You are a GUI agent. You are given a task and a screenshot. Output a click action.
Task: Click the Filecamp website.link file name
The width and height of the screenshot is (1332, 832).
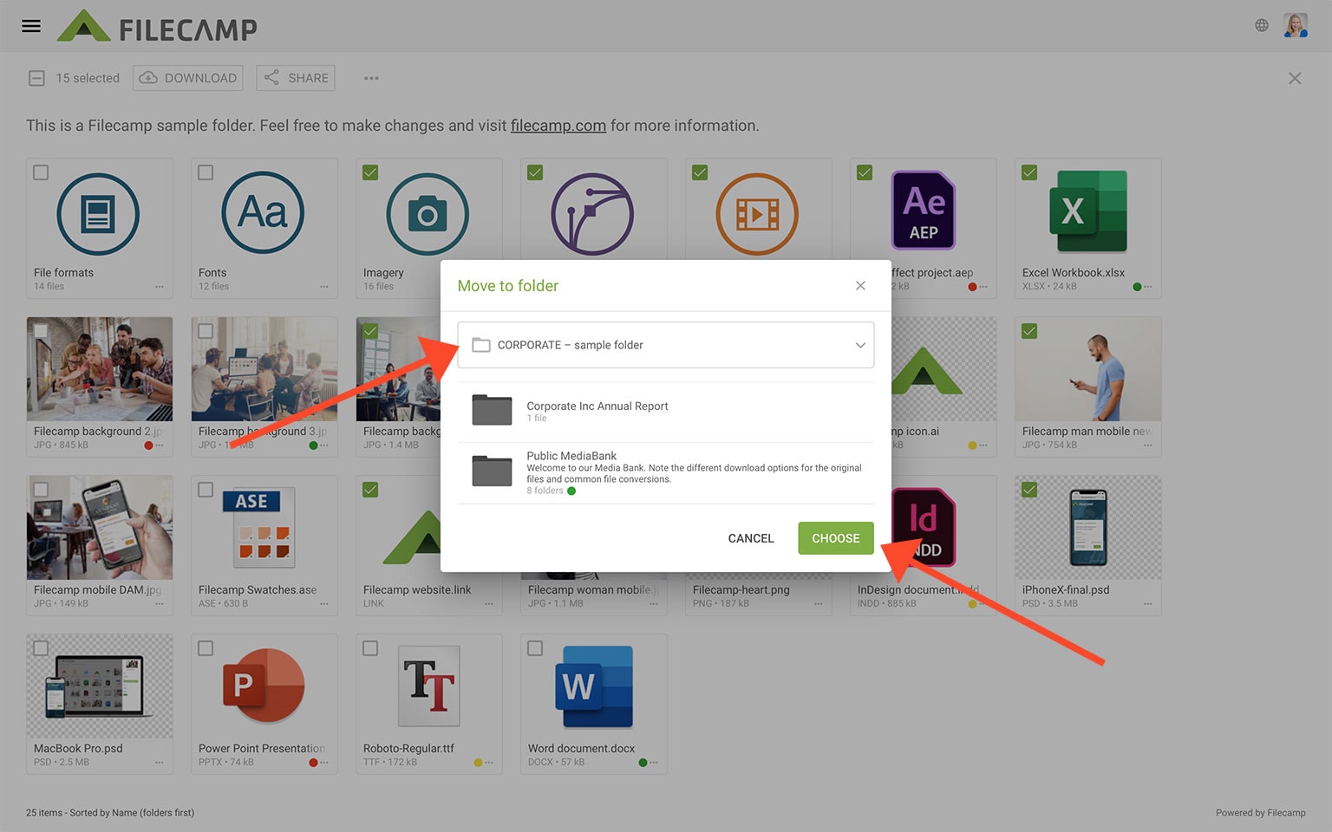click(417, 590)
